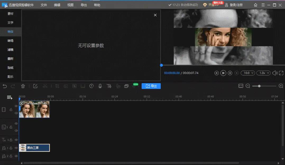Select the Split (scissors) tool
This screenshot has height=165, width=285.
click(x=45, y=86)
